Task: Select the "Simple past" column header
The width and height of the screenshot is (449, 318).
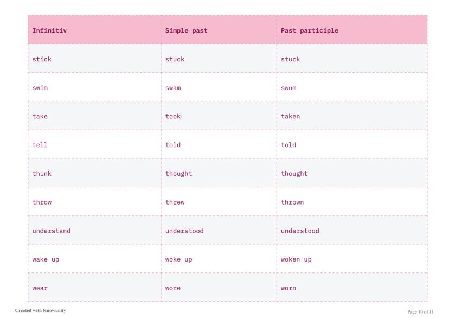Action: coord(186,31)
